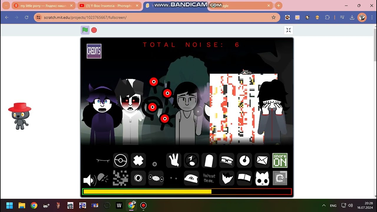
Task: Open the Bandicam recorder taskbar icon
Action: click(x=143, y=205)
